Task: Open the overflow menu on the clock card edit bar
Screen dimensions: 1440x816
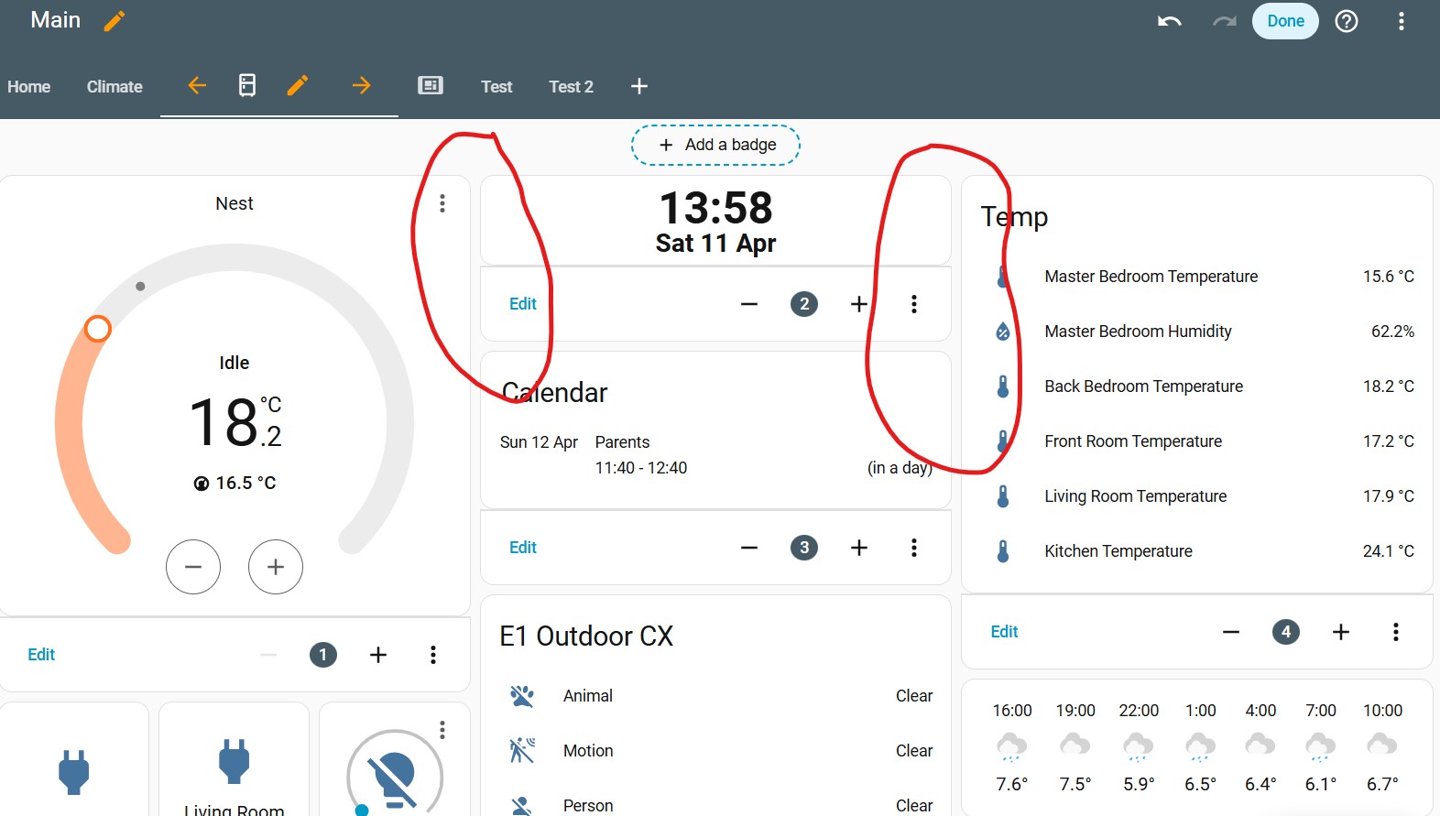Action: (x=914, y=304)
